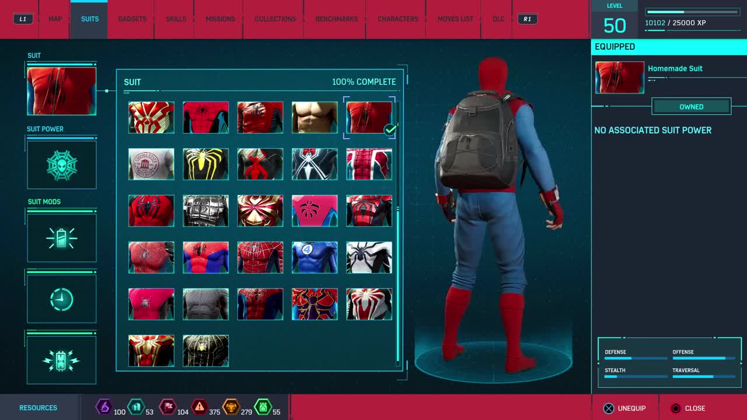
Task: Open the Characters tab
Action: [398, 19]
